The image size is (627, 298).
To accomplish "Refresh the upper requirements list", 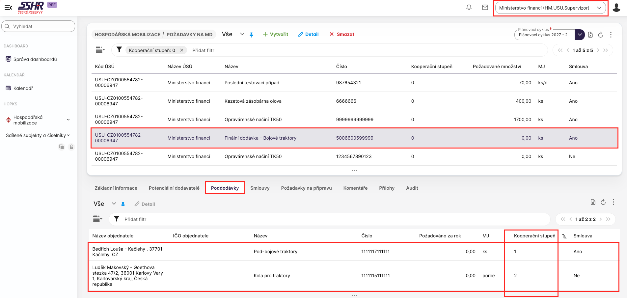I will pos(601,35).
